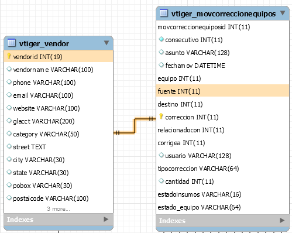Expand Indexes section of vtiger_vendor
Screen dimensions: 292x233
(x=106, y=220)
